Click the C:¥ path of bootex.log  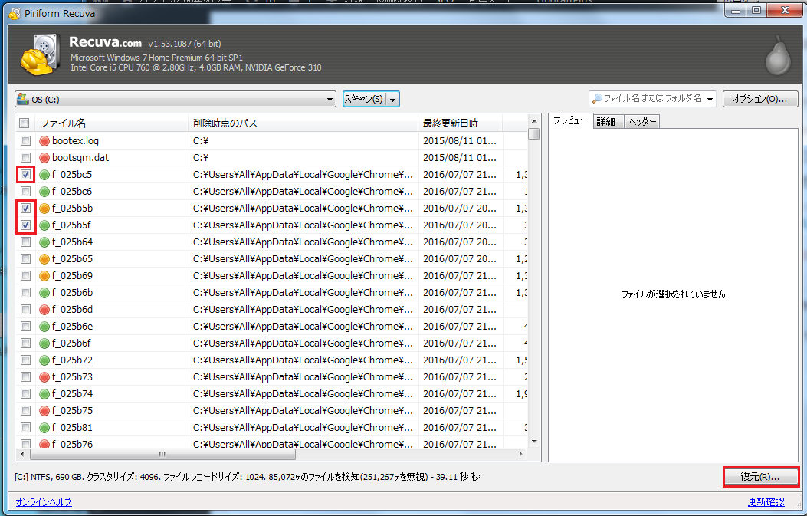click(201, 140)
